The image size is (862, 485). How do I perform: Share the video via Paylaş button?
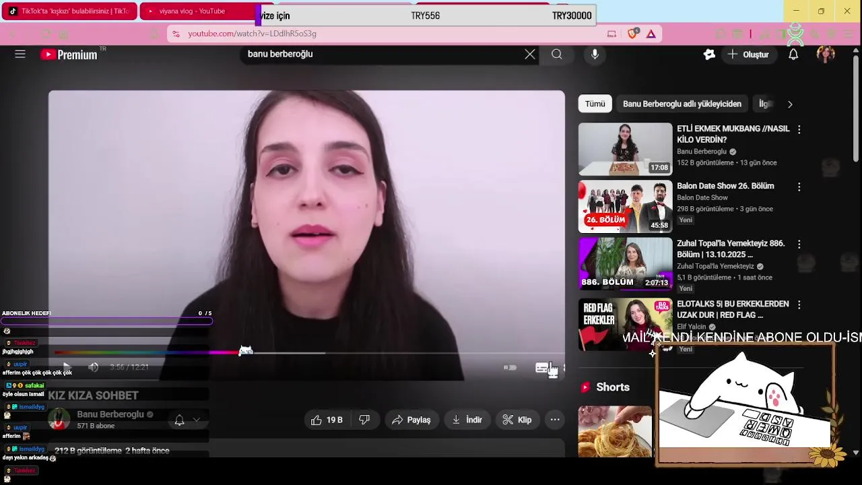411,420
